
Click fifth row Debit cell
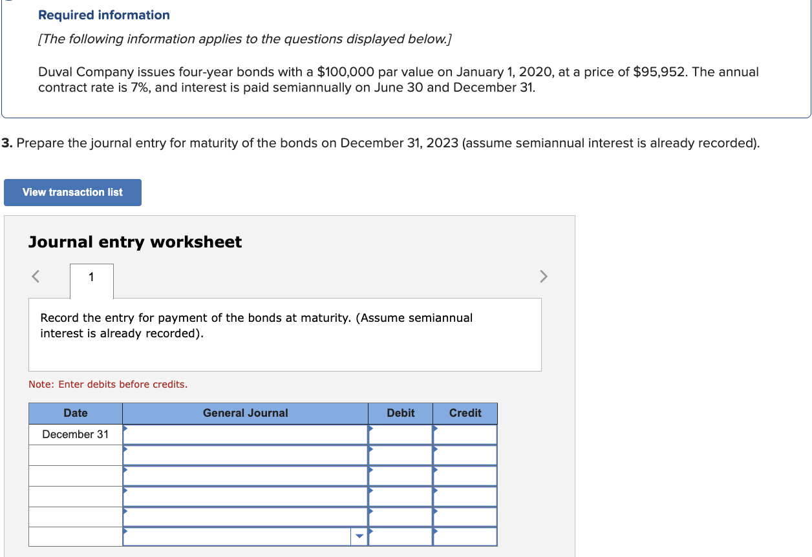[x=400, y=517]
